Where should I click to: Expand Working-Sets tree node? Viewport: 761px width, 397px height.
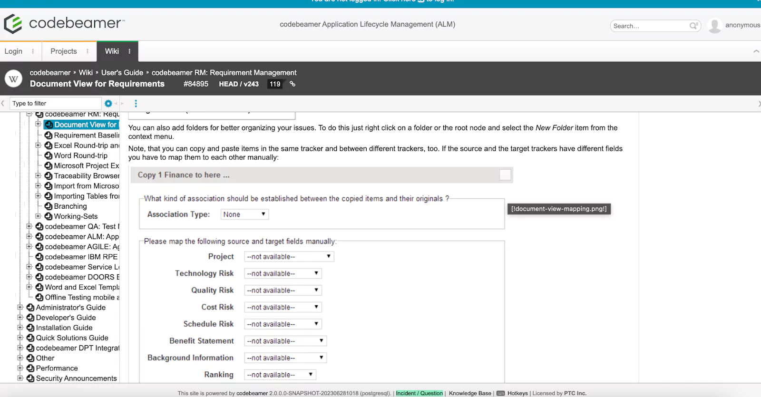click(38, 216)
